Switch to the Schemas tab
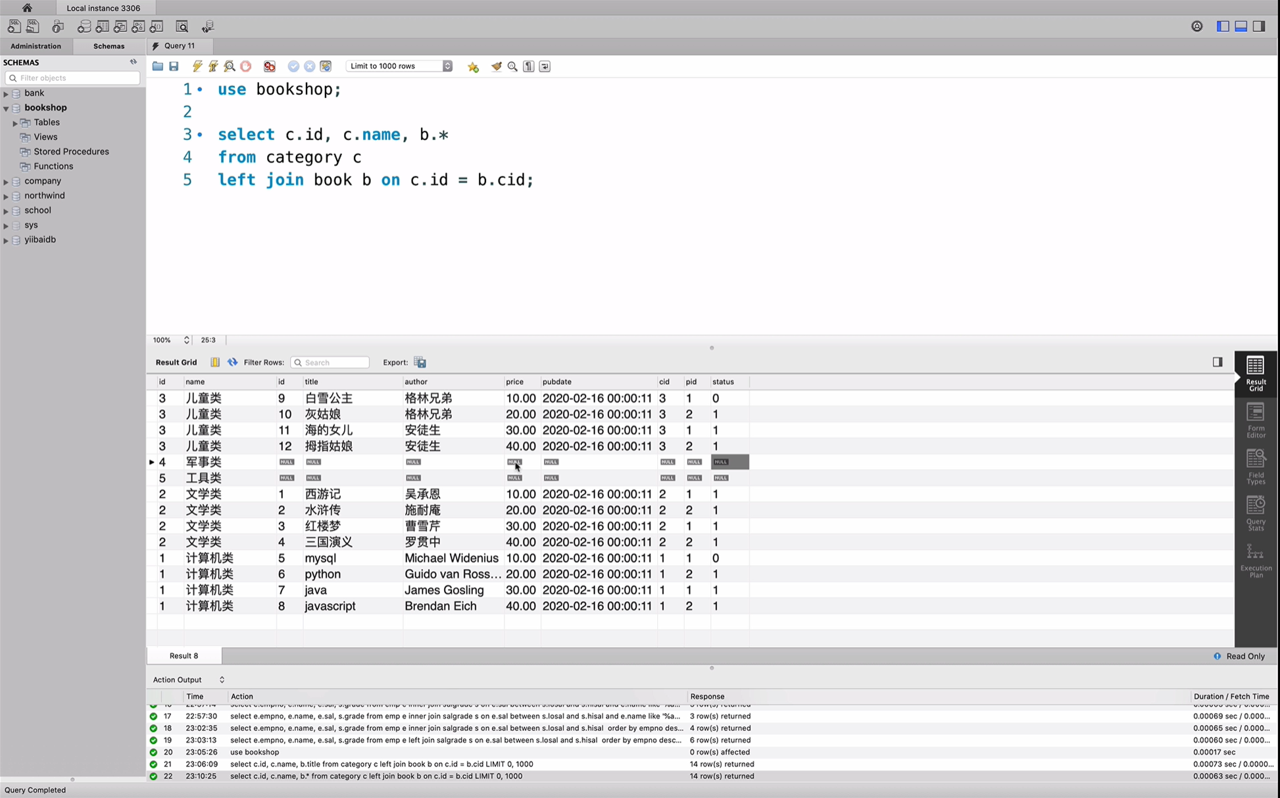The height and width of the screenshot is (798, 1280). (109, 46)
